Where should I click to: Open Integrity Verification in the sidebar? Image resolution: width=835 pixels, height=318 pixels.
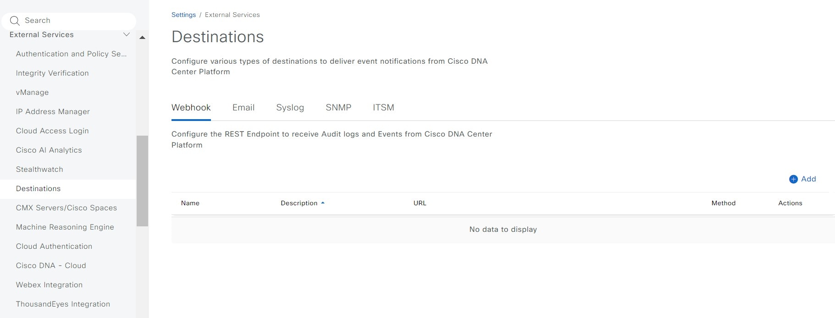(x=52, y=73)
